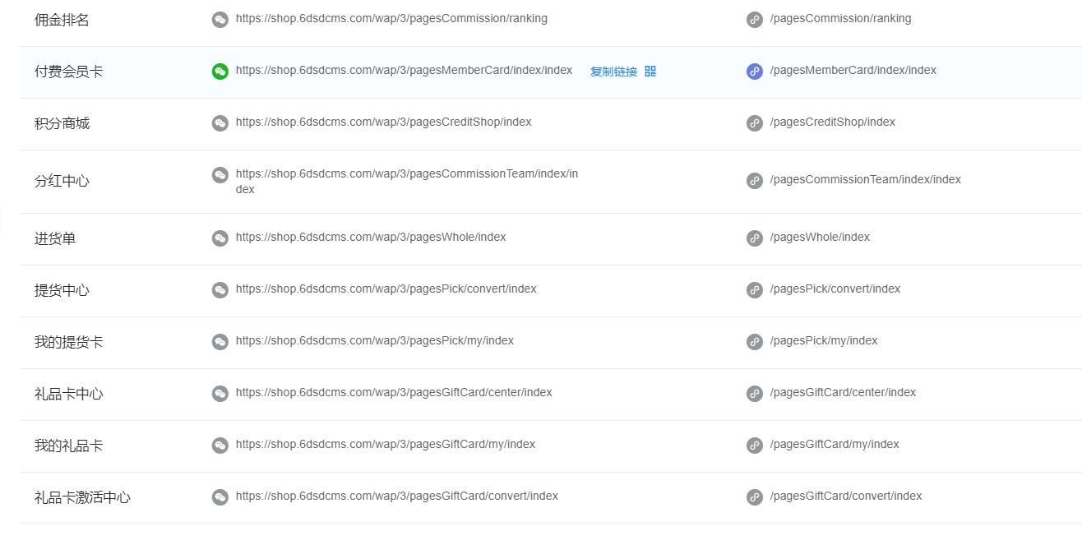Viewport: 1082px width, 545px height.
Task: Click WeChat icon in the 积分商城 row
Action: tap(220, 123)
